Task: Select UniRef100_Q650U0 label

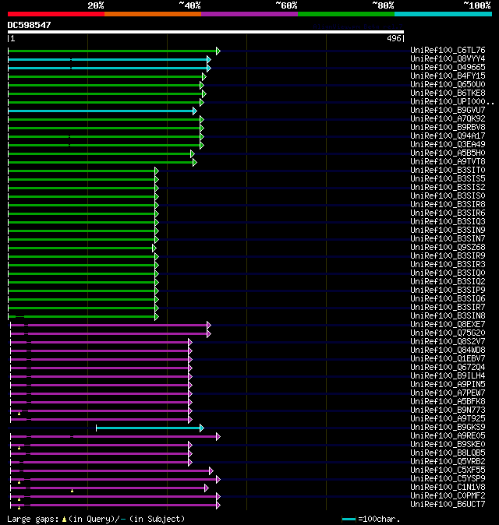Action: click(x=448, y=84)
